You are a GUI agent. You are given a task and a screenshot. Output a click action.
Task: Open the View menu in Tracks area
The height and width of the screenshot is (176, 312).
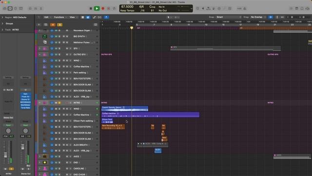tap(73, 18)
